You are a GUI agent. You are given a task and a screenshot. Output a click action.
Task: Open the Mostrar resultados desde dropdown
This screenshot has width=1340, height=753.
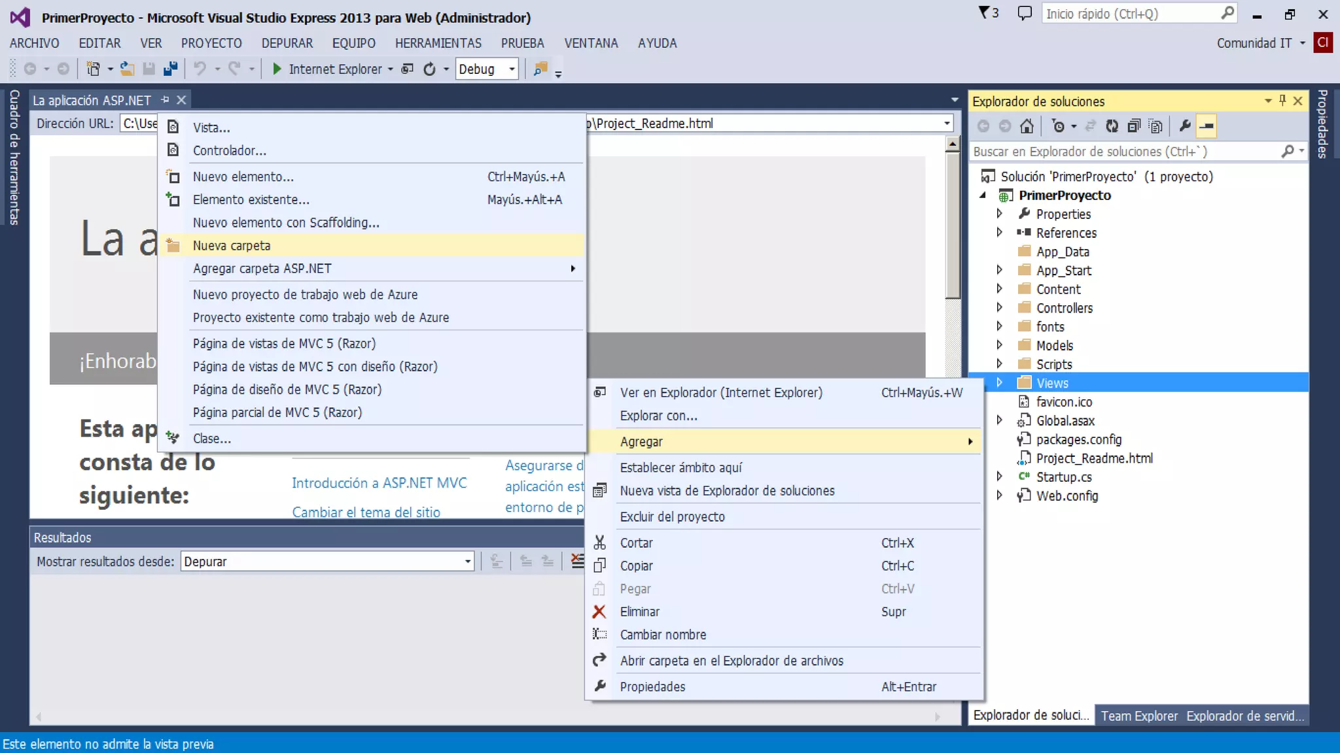(467, 561)
